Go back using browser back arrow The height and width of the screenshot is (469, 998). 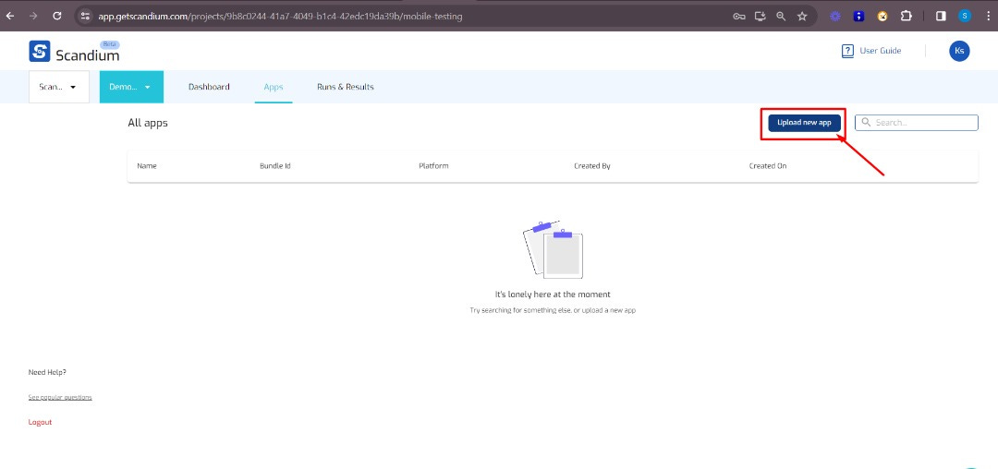click(x=9, y=16)
